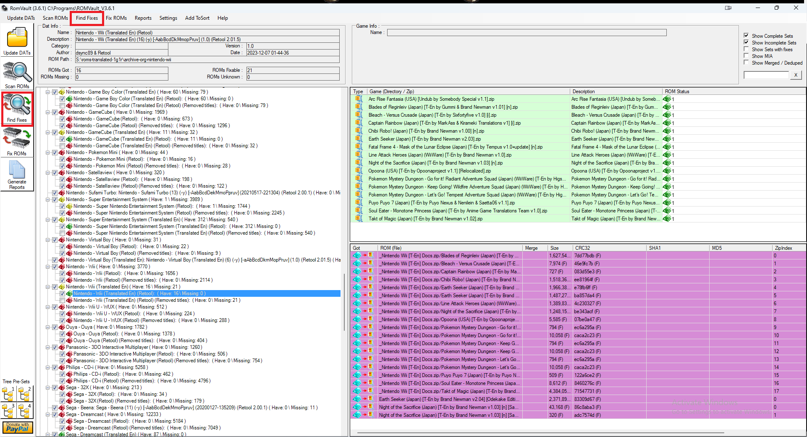Click zip icon for Arc Rise Fantasia

pyautogui.click(x=359, y=99)
